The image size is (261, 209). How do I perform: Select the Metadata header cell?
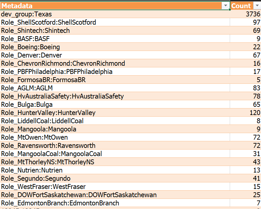pyautogui.click(x=115, y=6)
